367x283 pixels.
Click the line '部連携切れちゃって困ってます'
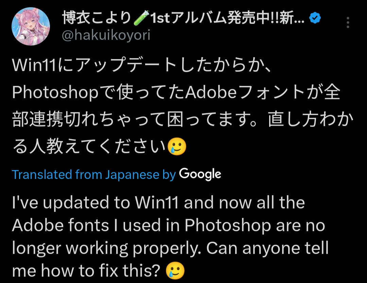click(x=182, y=119)
